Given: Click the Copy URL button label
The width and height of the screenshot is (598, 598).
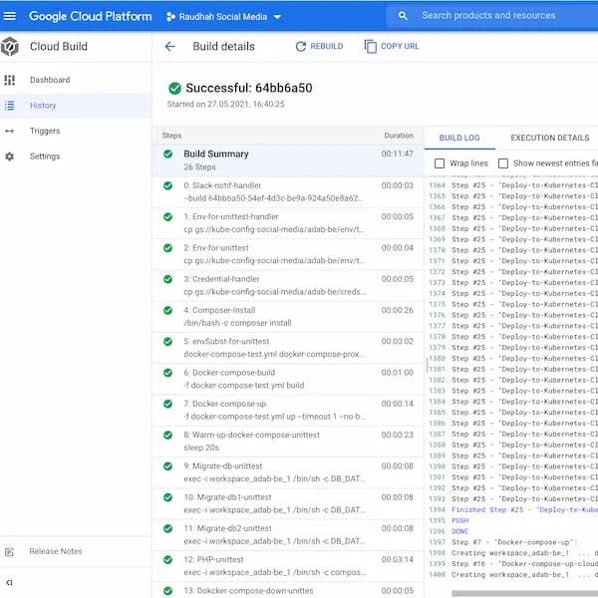Looking at the screenshot, I should 400,46.
